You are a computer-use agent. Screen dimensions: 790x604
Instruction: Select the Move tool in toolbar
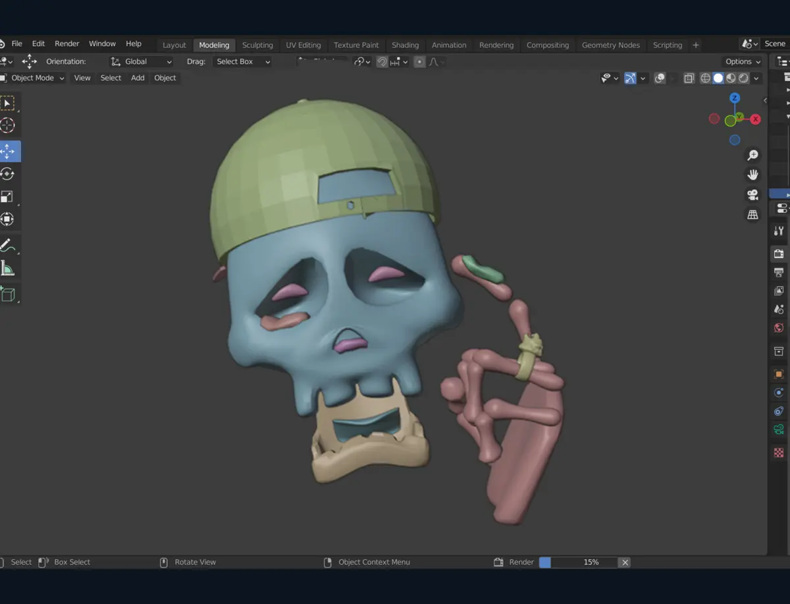click(x=9, y=151)
